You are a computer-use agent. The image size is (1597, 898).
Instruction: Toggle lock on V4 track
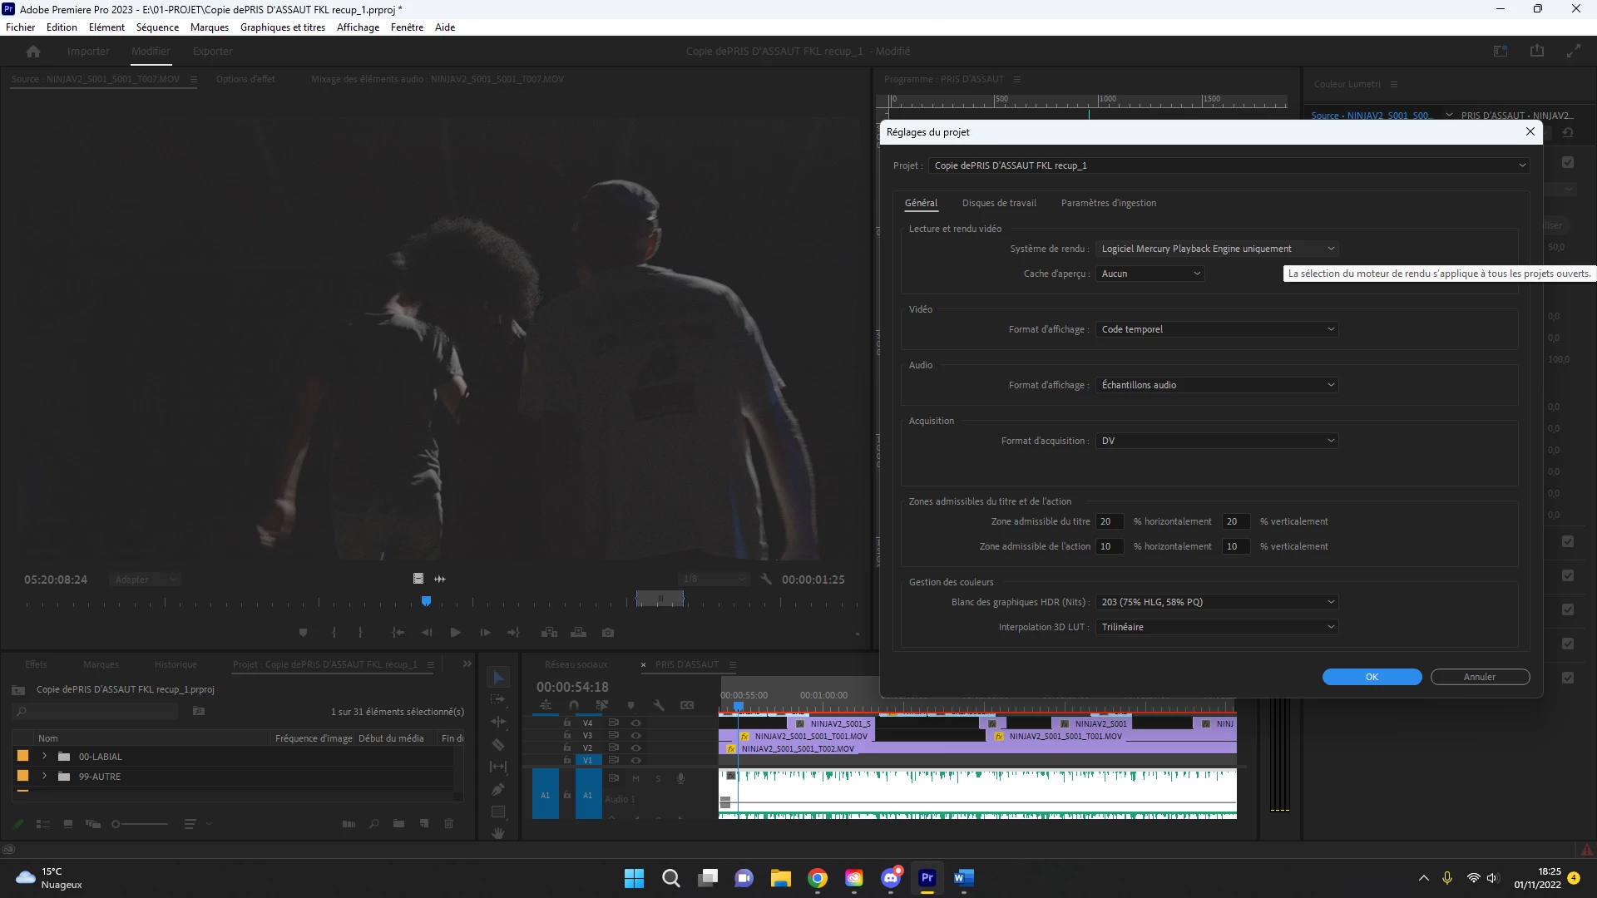point(567,723)
